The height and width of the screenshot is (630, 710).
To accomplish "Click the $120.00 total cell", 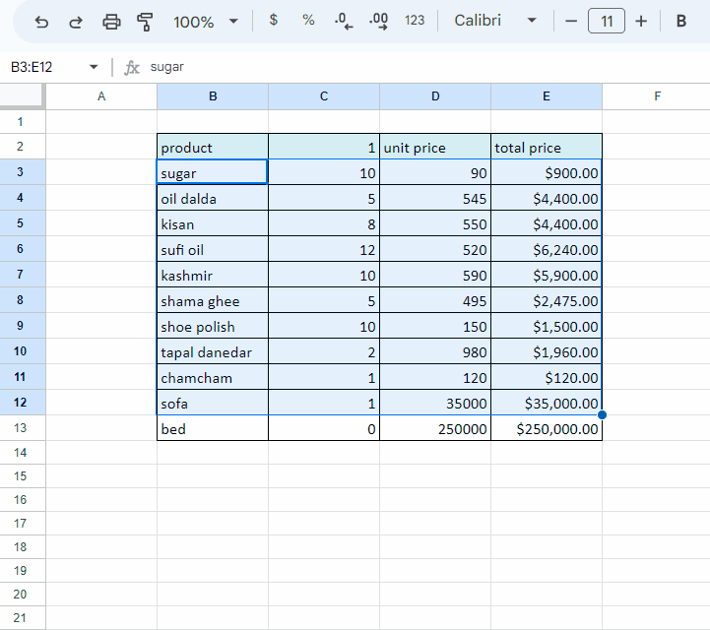I will coord(547,377).
